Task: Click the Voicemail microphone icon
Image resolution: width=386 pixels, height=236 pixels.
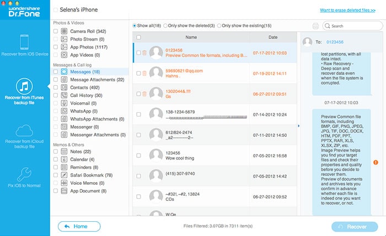Action: tap(65, 103)
